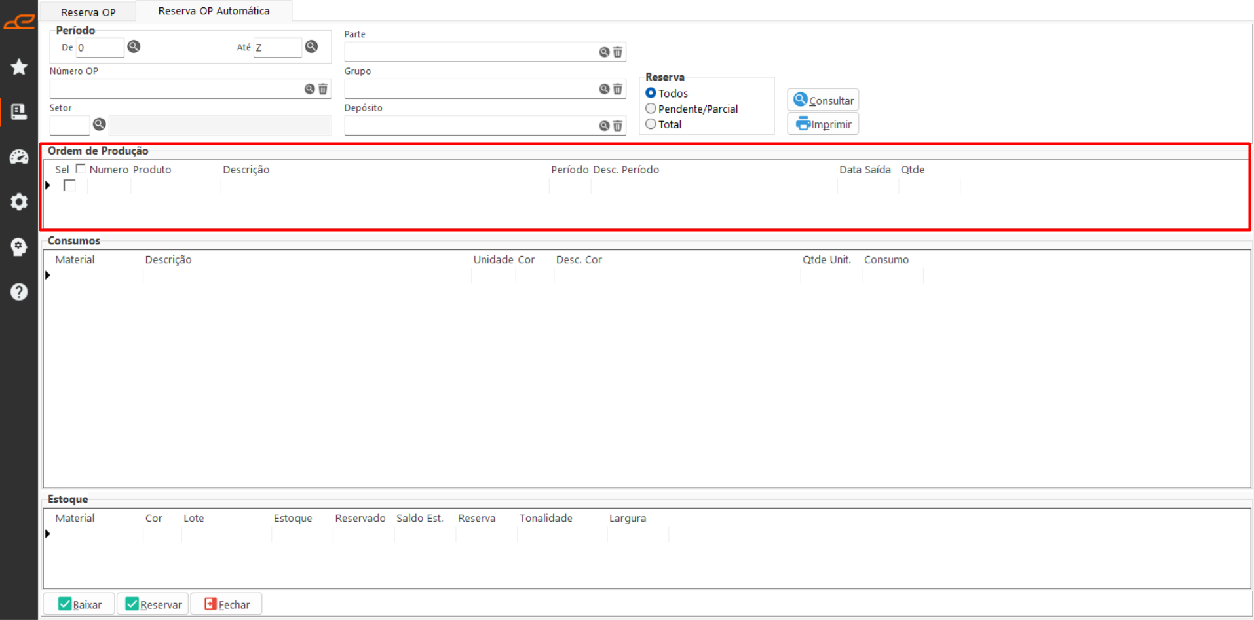Open the Reserva OP Automática tab

coord(214,11)
